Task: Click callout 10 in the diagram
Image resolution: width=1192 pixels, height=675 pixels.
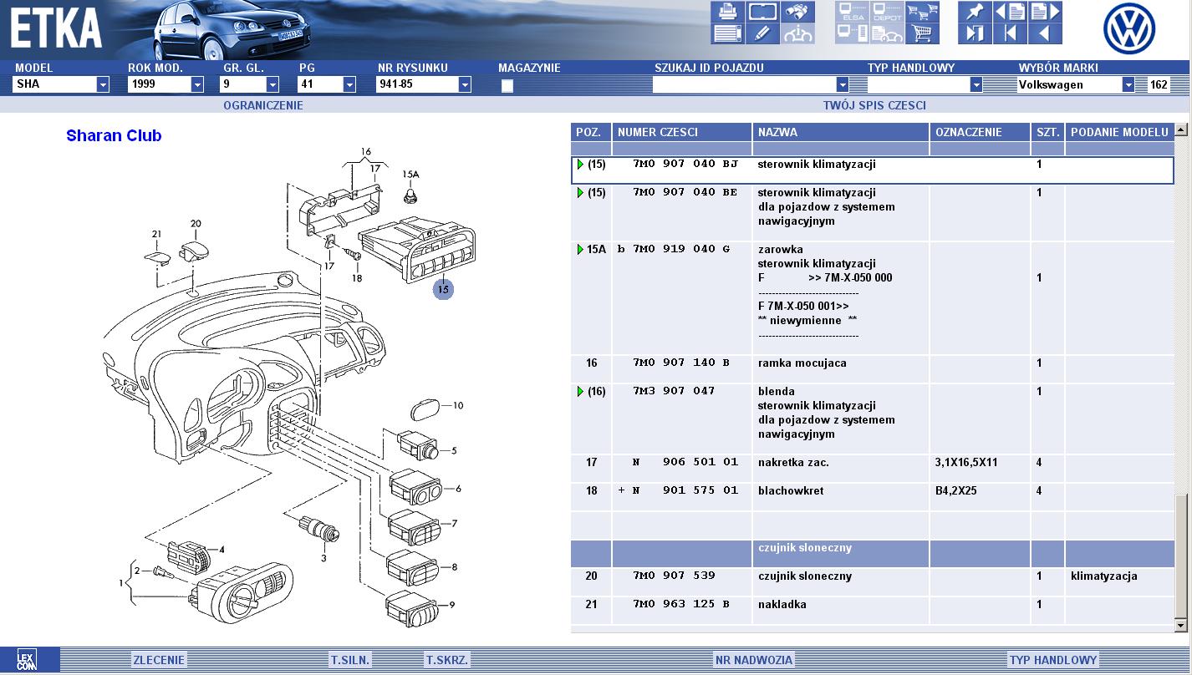Action: (x=458, y=406)
